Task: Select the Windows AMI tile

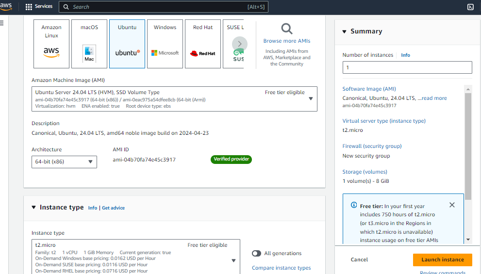Action: [165, 44]
